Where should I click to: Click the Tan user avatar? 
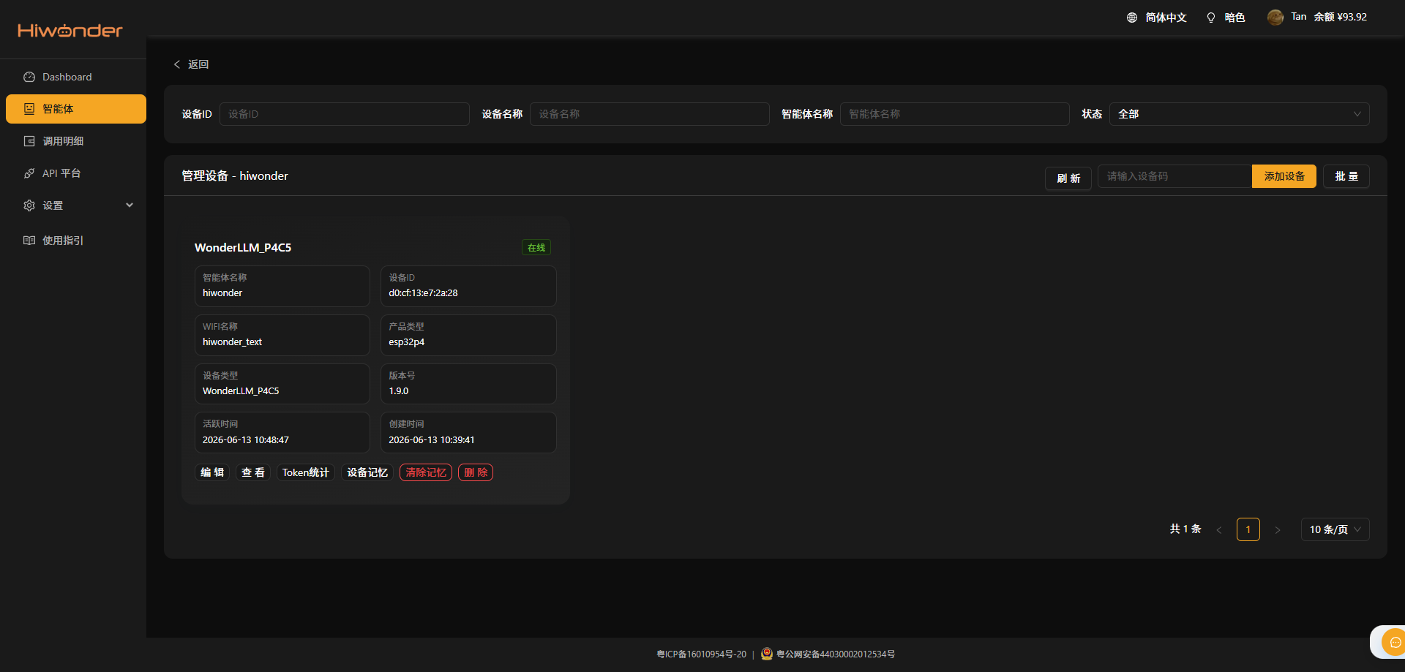click(x=1275, y=18)
